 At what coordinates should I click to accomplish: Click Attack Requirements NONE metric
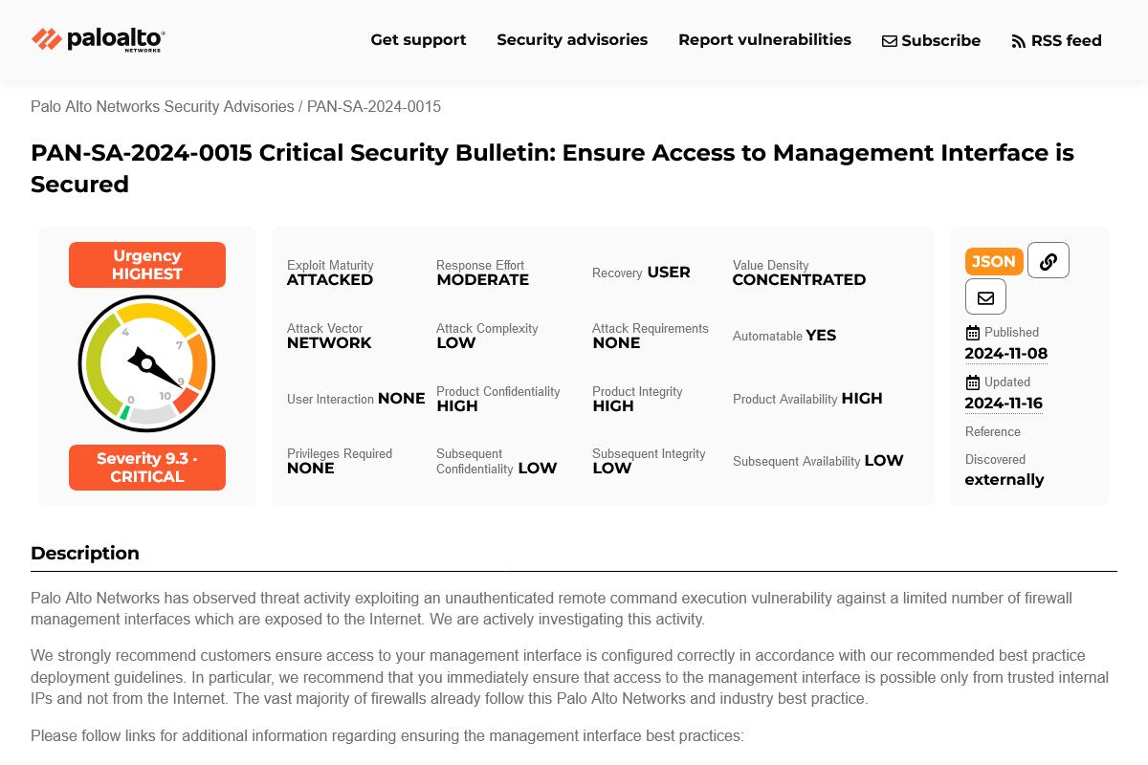(651, 336)
